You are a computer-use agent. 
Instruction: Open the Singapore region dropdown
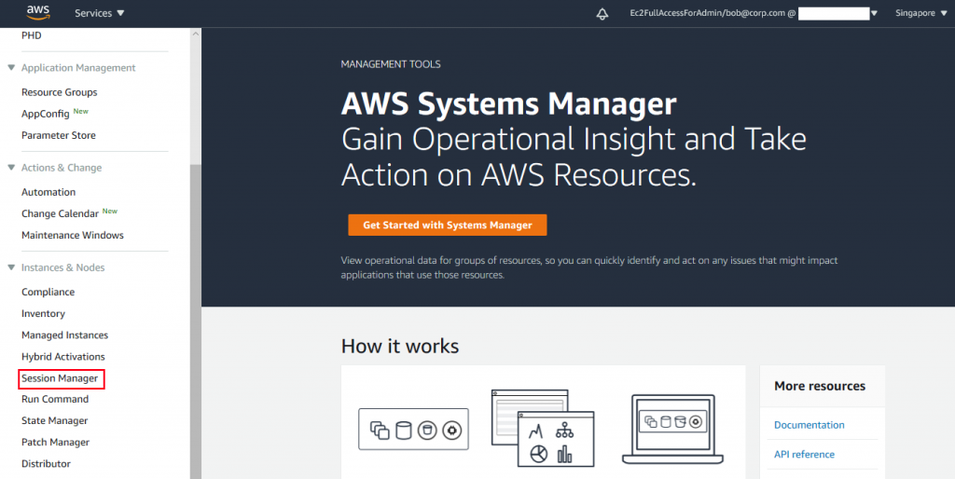(x=922, y=13)
